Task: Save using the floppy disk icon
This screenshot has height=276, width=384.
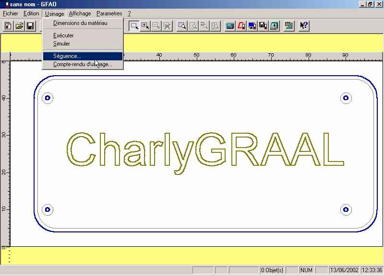Action: pyautogui.click(x=30, y=26)
